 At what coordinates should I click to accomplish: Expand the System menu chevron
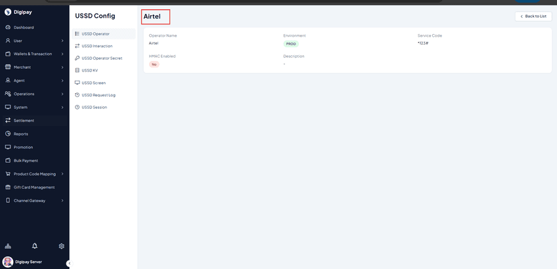(62, 107)
